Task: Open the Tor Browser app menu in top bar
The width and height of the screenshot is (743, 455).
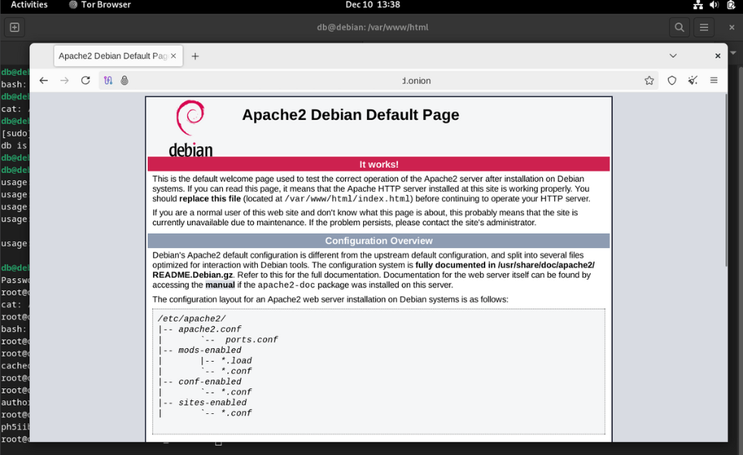Action: tap(100, 5)
